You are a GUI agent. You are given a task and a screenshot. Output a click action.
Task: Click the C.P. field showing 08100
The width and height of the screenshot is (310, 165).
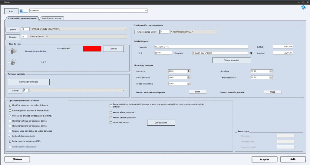163,53
